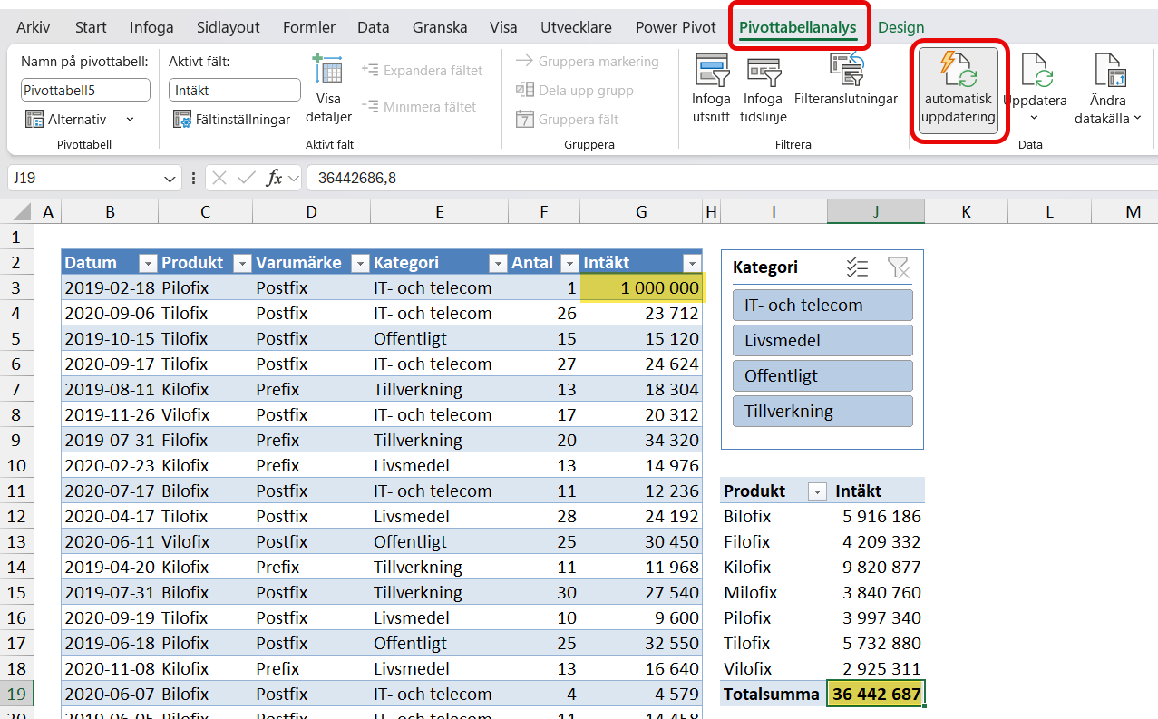Open the Power Pivot tab

(676, 27)
